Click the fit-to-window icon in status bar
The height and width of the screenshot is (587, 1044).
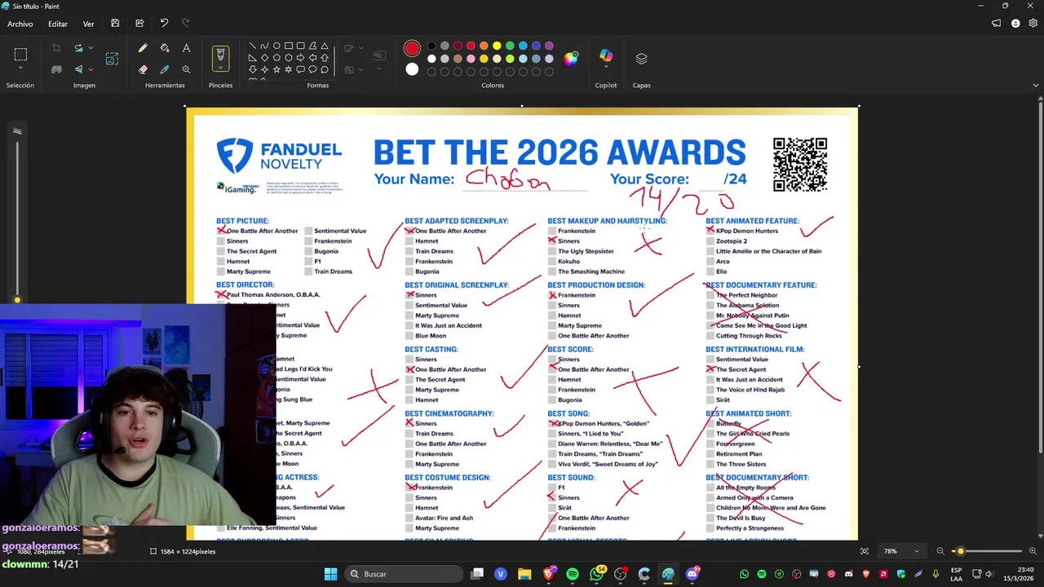[865, 551]
